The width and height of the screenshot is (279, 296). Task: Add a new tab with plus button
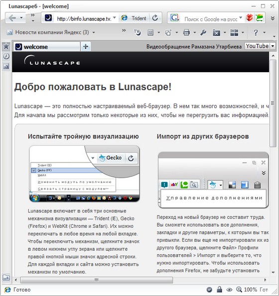pyautogui.click(x=86, y=46)
